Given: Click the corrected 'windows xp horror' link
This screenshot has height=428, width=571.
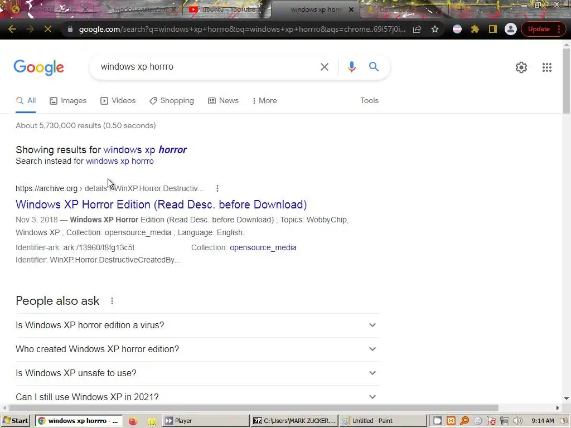Looking at the screenshot, I should (145, 149).
